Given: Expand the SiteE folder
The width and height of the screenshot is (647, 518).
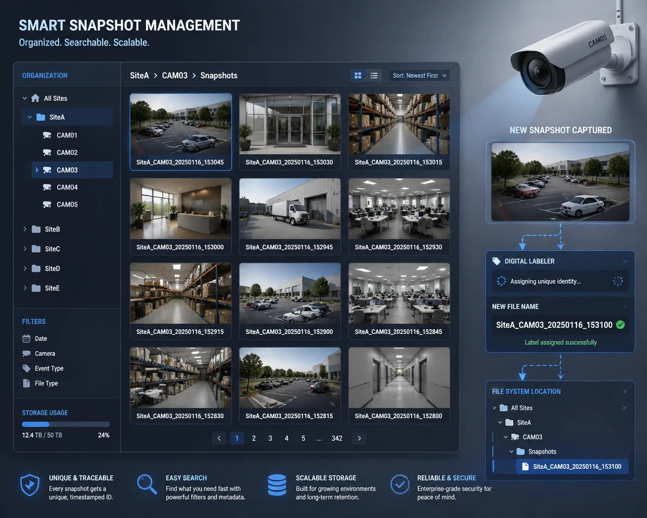Looking at the screenshot, I should pyautogui.click(x=25, y=288).
